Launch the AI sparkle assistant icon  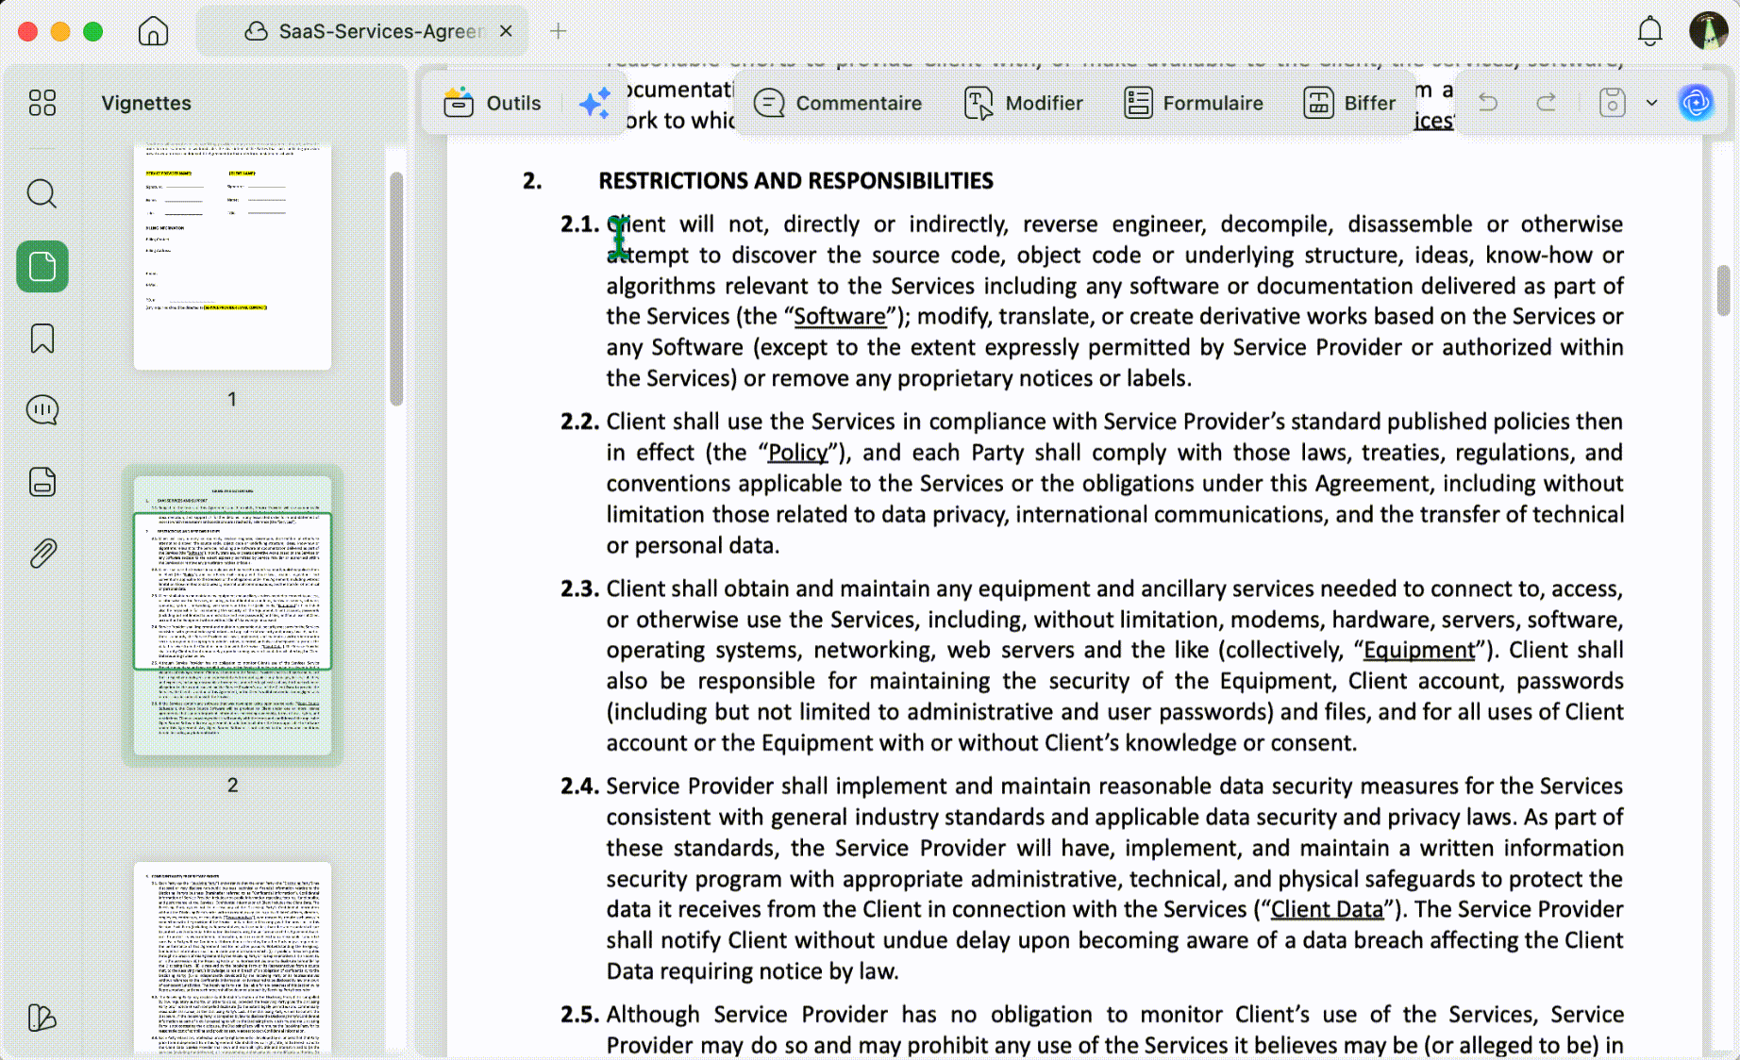pyautogui.click(x=595, y=103)
